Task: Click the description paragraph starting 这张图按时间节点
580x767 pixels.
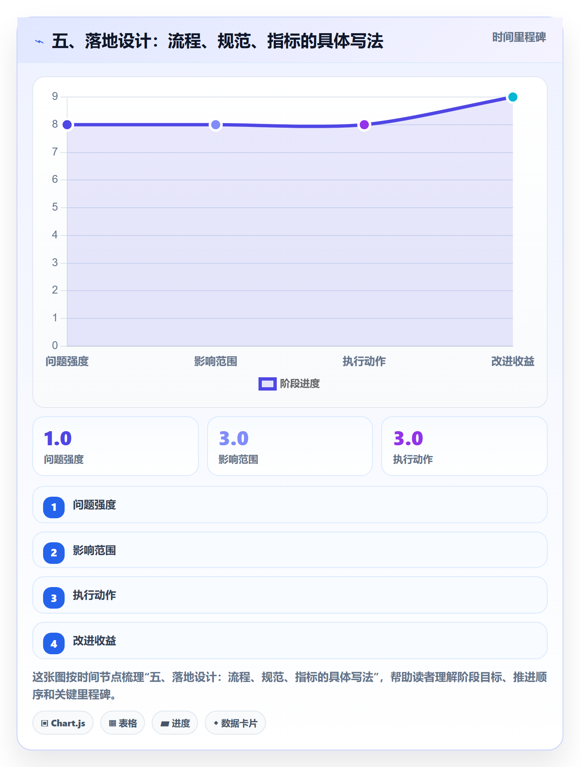Action: click(x=290, y=686)
